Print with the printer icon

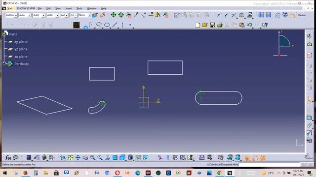coord(220,25)
